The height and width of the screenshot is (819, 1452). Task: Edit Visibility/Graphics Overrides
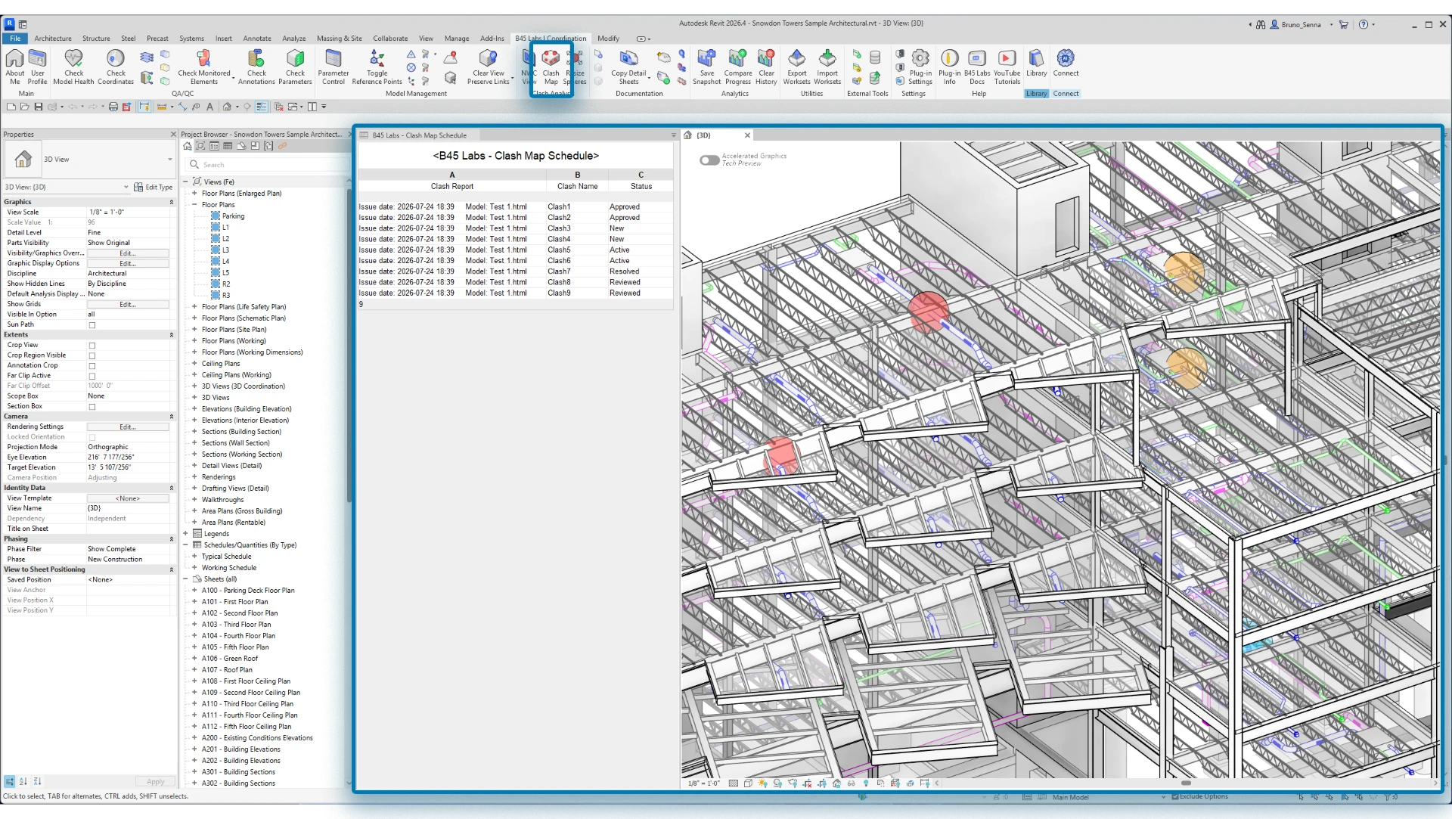coord(128,253)
